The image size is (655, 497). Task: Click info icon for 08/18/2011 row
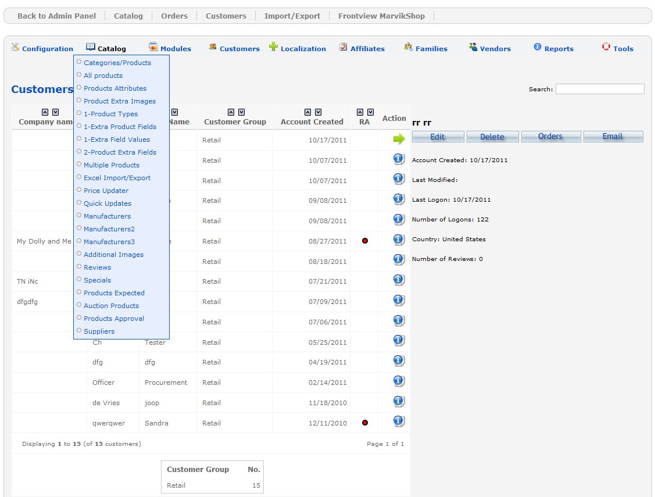(399, 260)
